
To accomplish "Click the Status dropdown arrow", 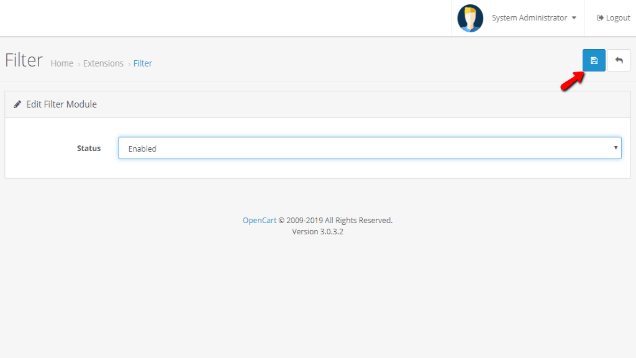I will click(615, 148).
